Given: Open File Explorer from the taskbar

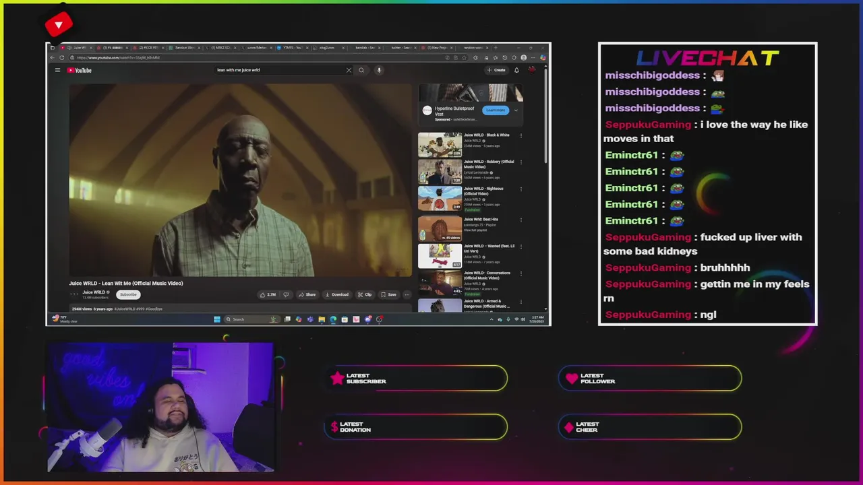Looking at the screenshot, I should click(322, 319).
